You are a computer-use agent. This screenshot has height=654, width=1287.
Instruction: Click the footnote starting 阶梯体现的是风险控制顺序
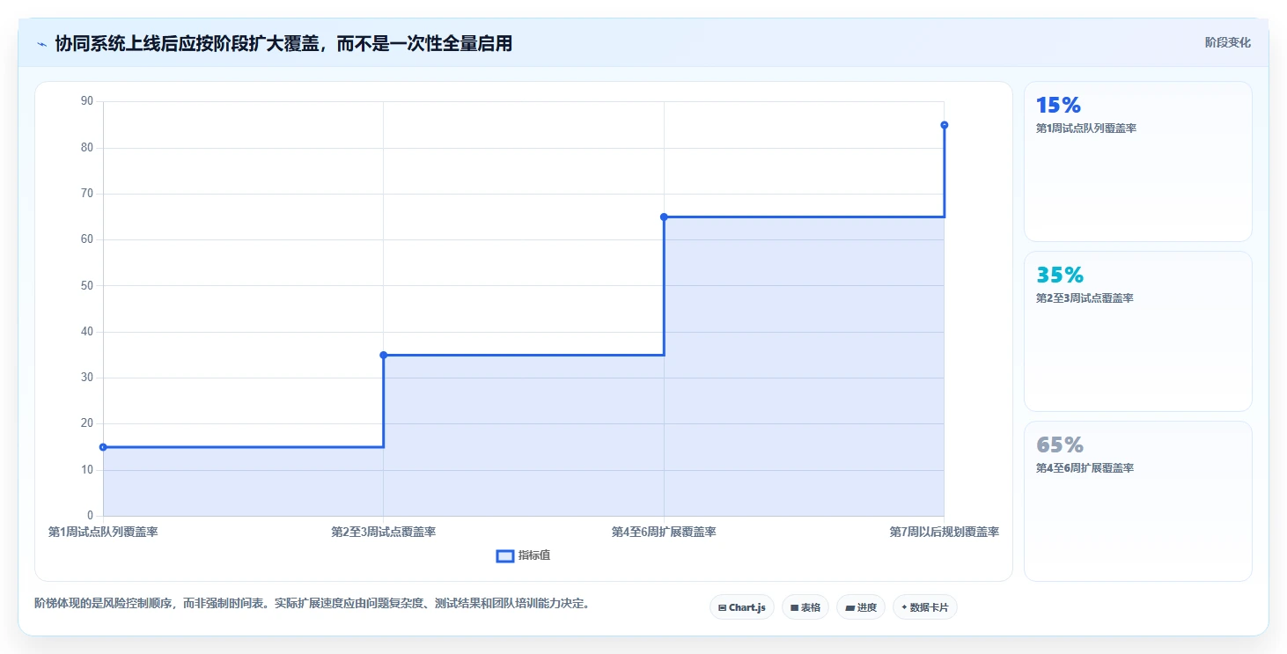[312, 604]
